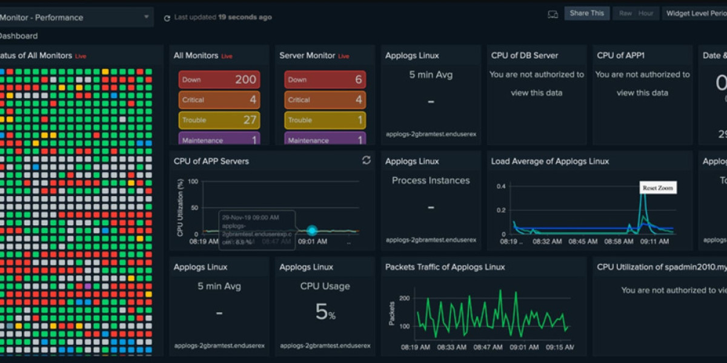
Task: Click the Share This button
Action: [x=586, y=13]
